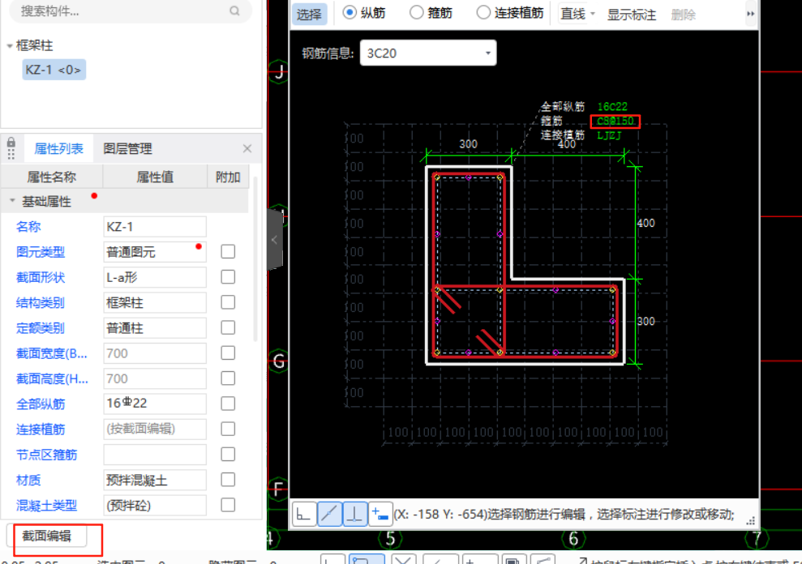Switch to 图层管理 tab
802x564 pixels.
(128, 148)
